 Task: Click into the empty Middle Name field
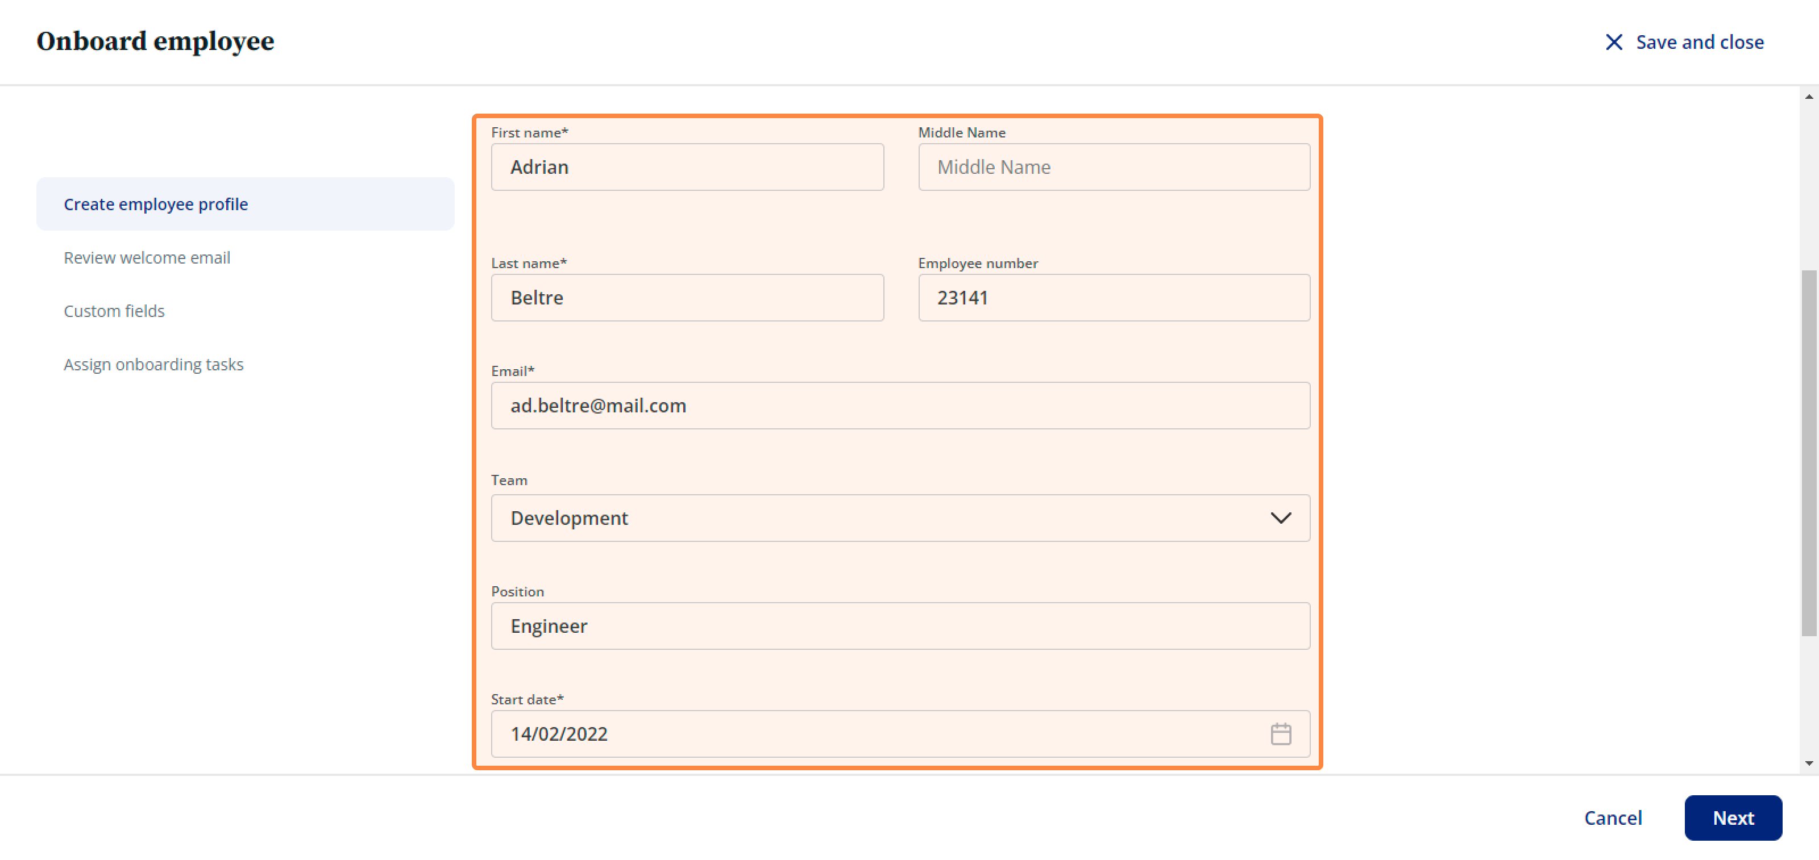click(x=1114, y=167)
